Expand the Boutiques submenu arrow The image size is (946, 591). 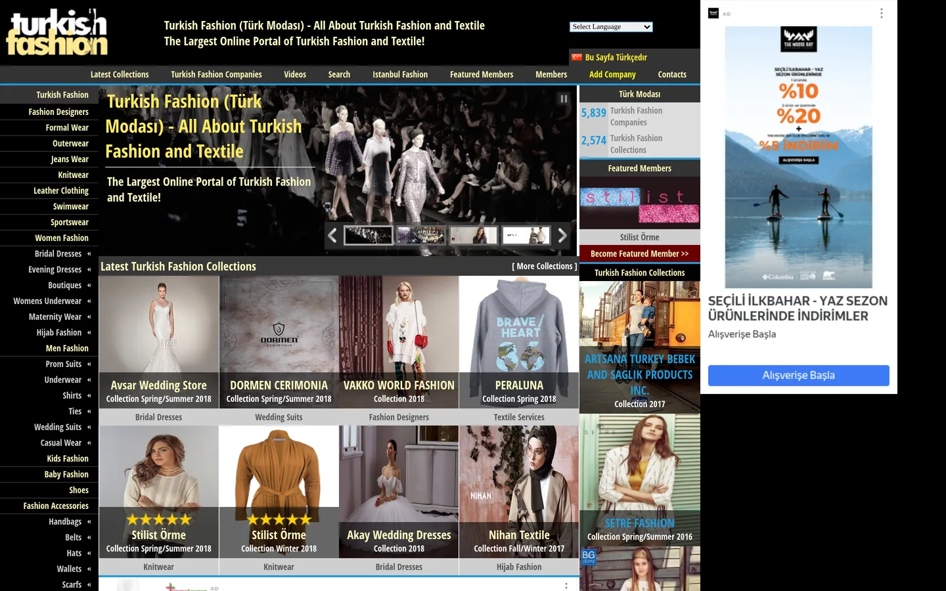89,285
